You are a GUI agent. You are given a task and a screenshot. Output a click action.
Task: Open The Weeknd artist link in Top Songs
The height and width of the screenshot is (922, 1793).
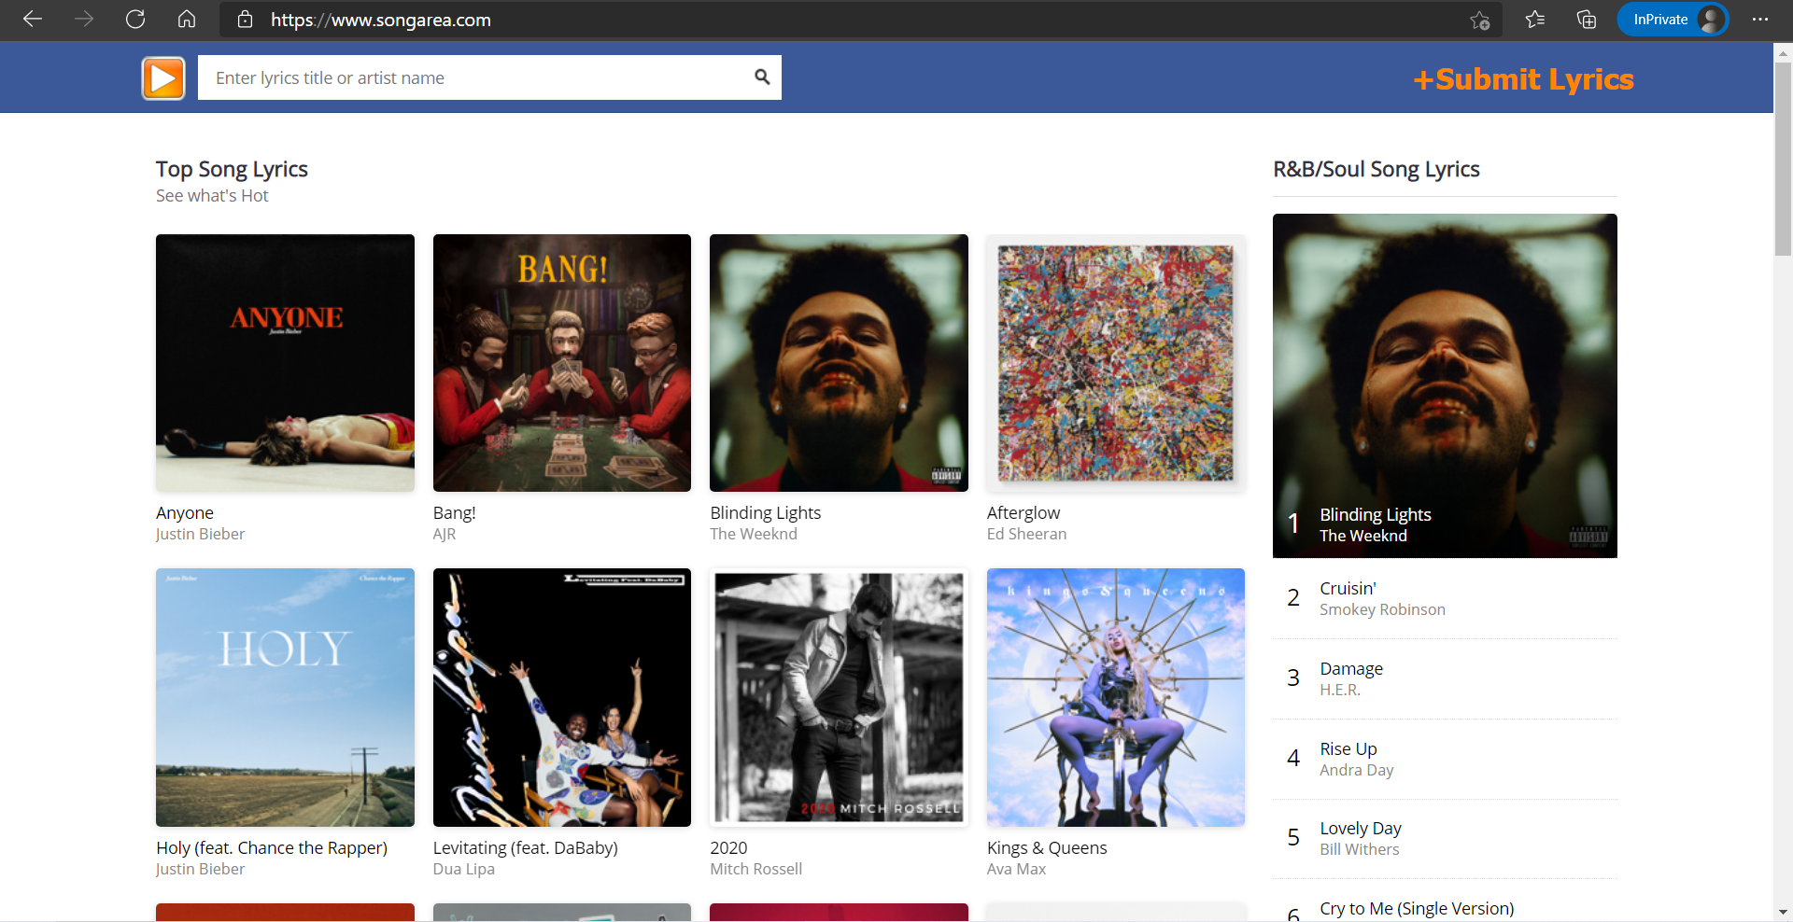click(x=754, y=534)
